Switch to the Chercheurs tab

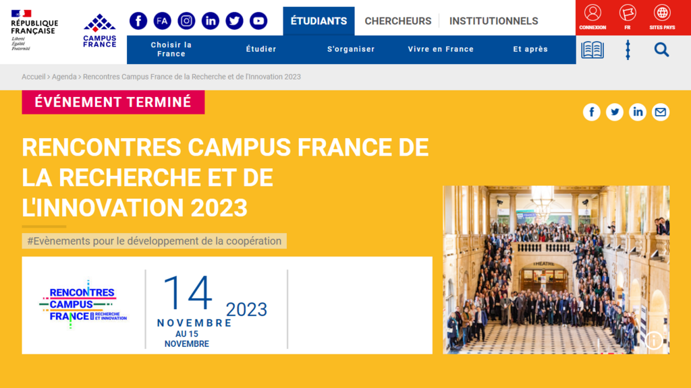[x=398, y=21]
